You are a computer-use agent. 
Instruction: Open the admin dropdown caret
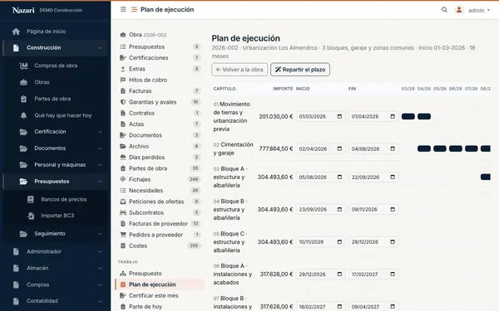(488, 10)
